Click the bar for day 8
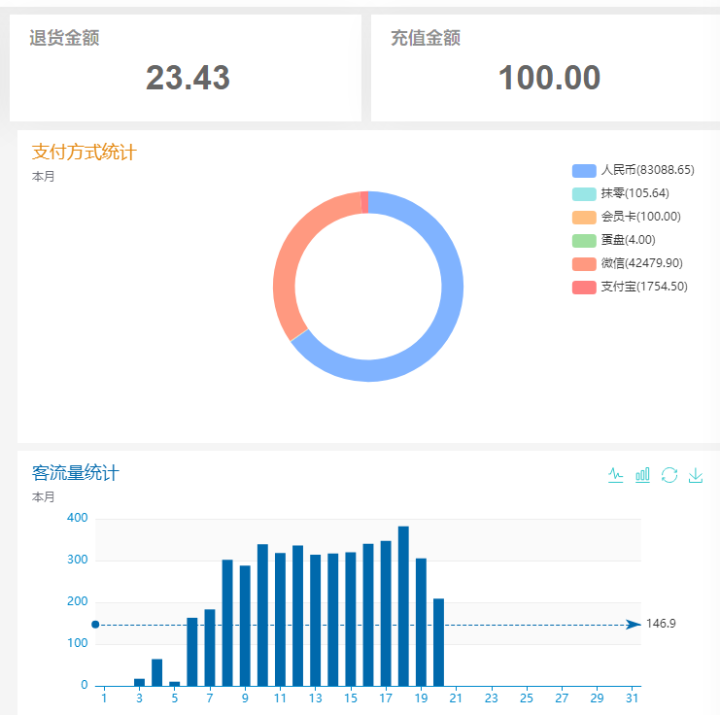 tap(227, 622)
